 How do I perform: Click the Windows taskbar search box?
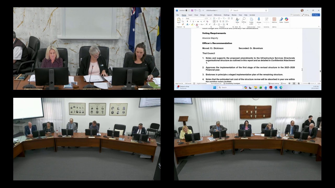click(230, 87)
